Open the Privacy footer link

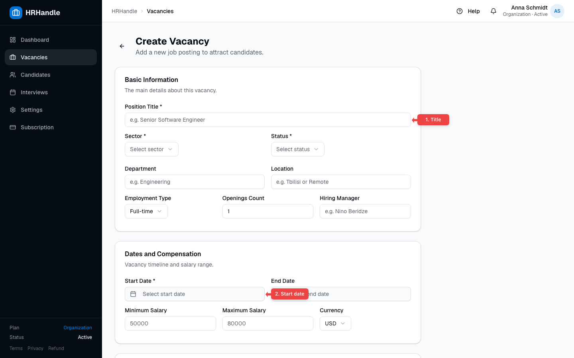point(35,348)
